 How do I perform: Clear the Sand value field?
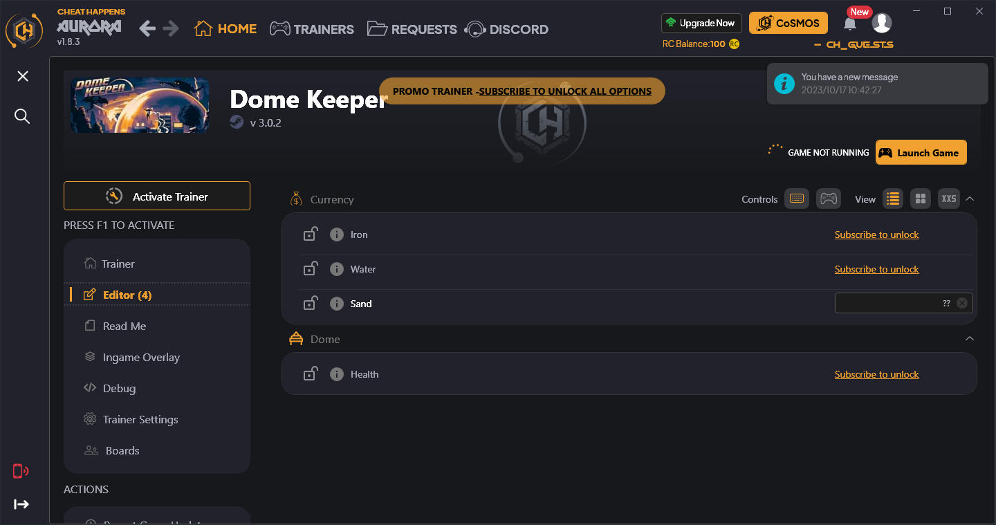point(962,303)
